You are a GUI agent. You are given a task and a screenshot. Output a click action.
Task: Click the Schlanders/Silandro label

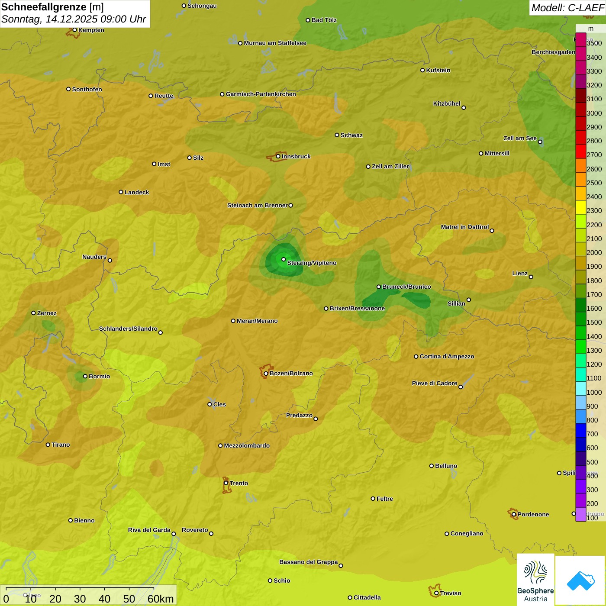128,329
